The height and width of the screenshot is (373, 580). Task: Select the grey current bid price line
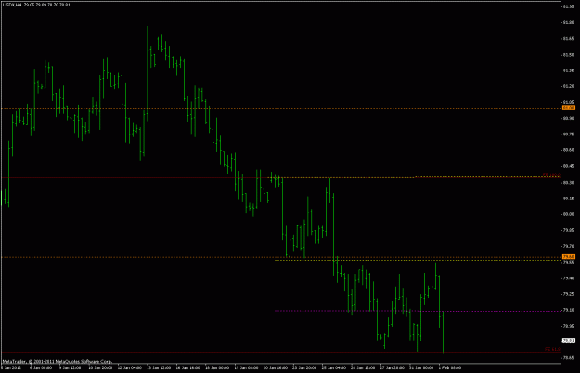coord(281,341)
